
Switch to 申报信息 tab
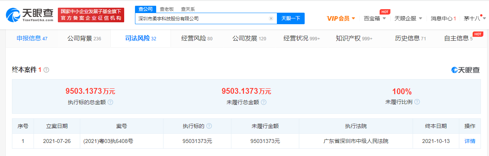32,38
